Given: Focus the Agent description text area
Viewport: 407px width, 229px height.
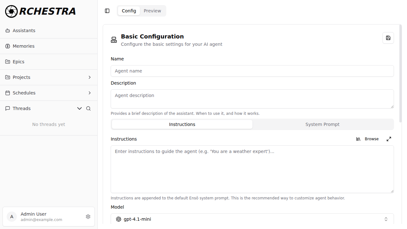Looking at the screenshot, I should (252, 99).
